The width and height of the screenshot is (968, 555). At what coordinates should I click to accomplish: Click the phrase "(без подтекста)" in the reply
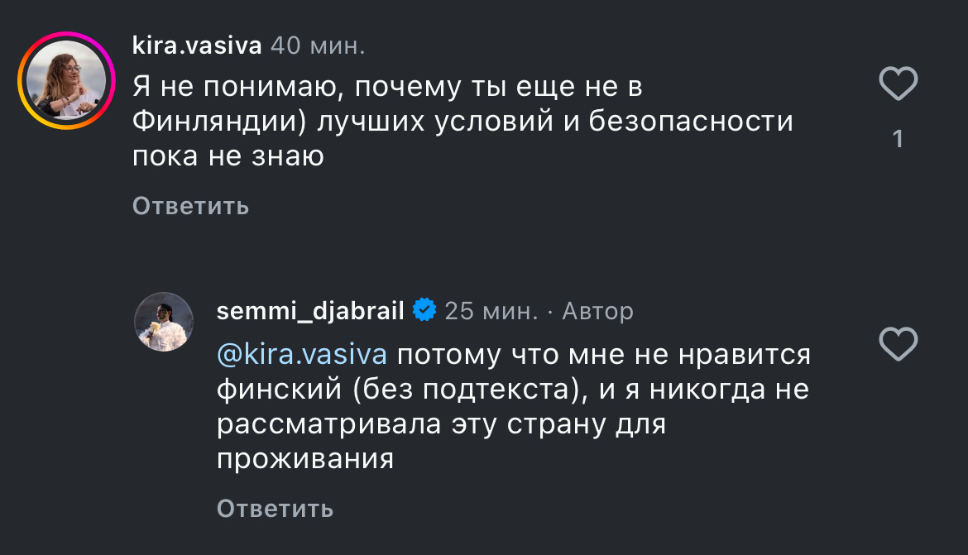click(x=471, y=390)
